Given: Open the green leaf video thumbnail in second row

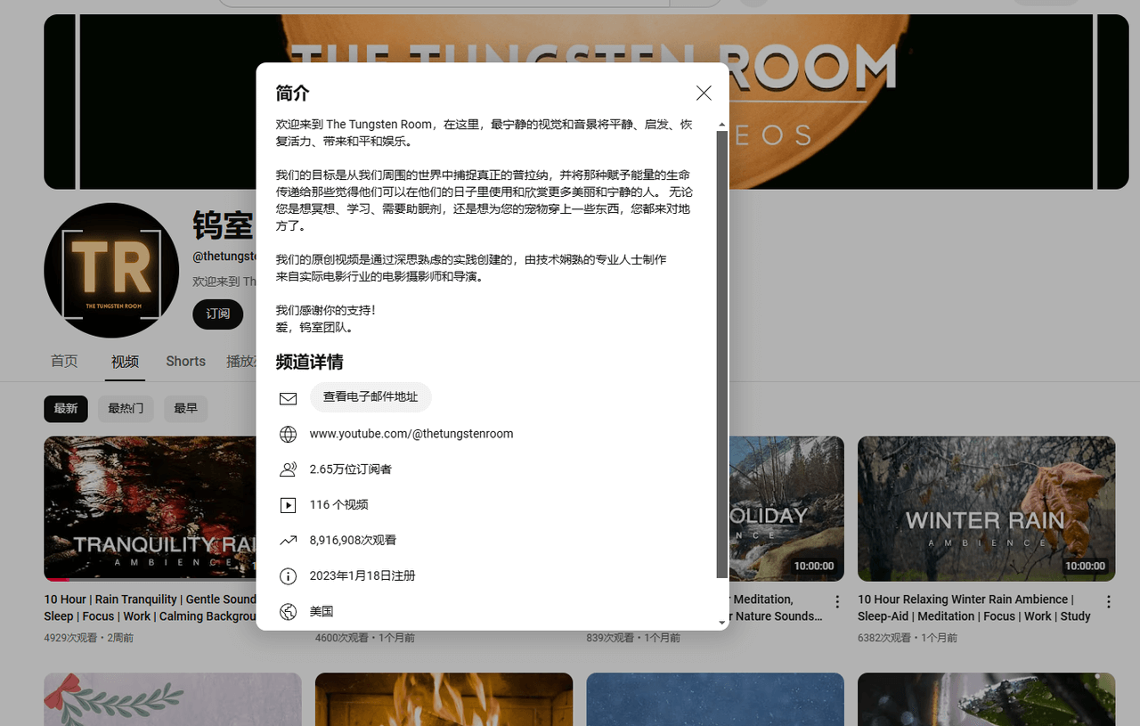Looking at the screenshot, I should (x=986, y=699).
